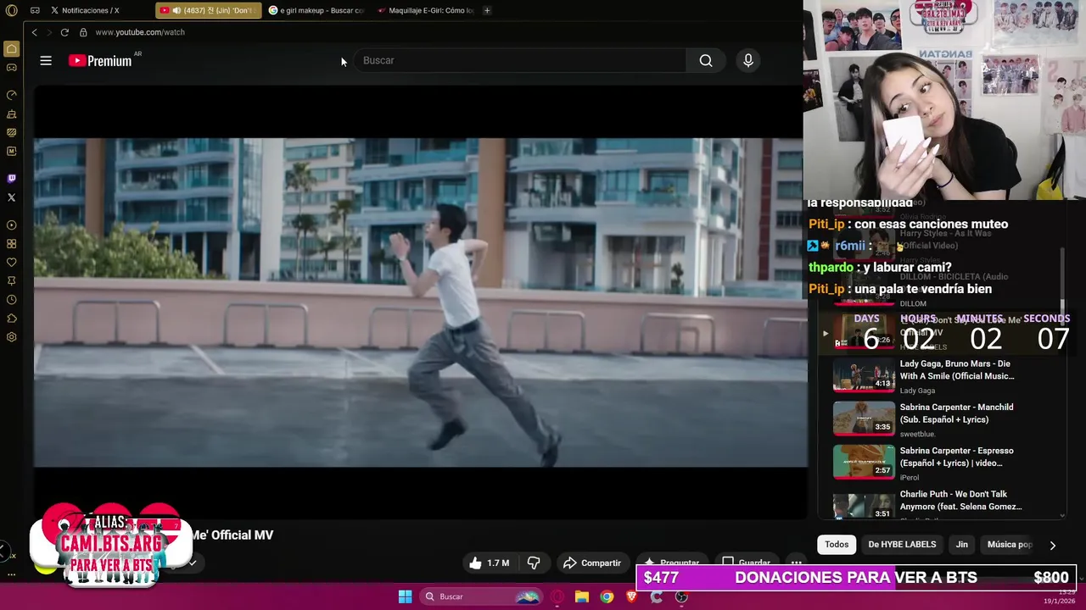This screenshot has height=610, width=1086.
Task: Reload the YouTube page
Action: click(x=64, y=32)
